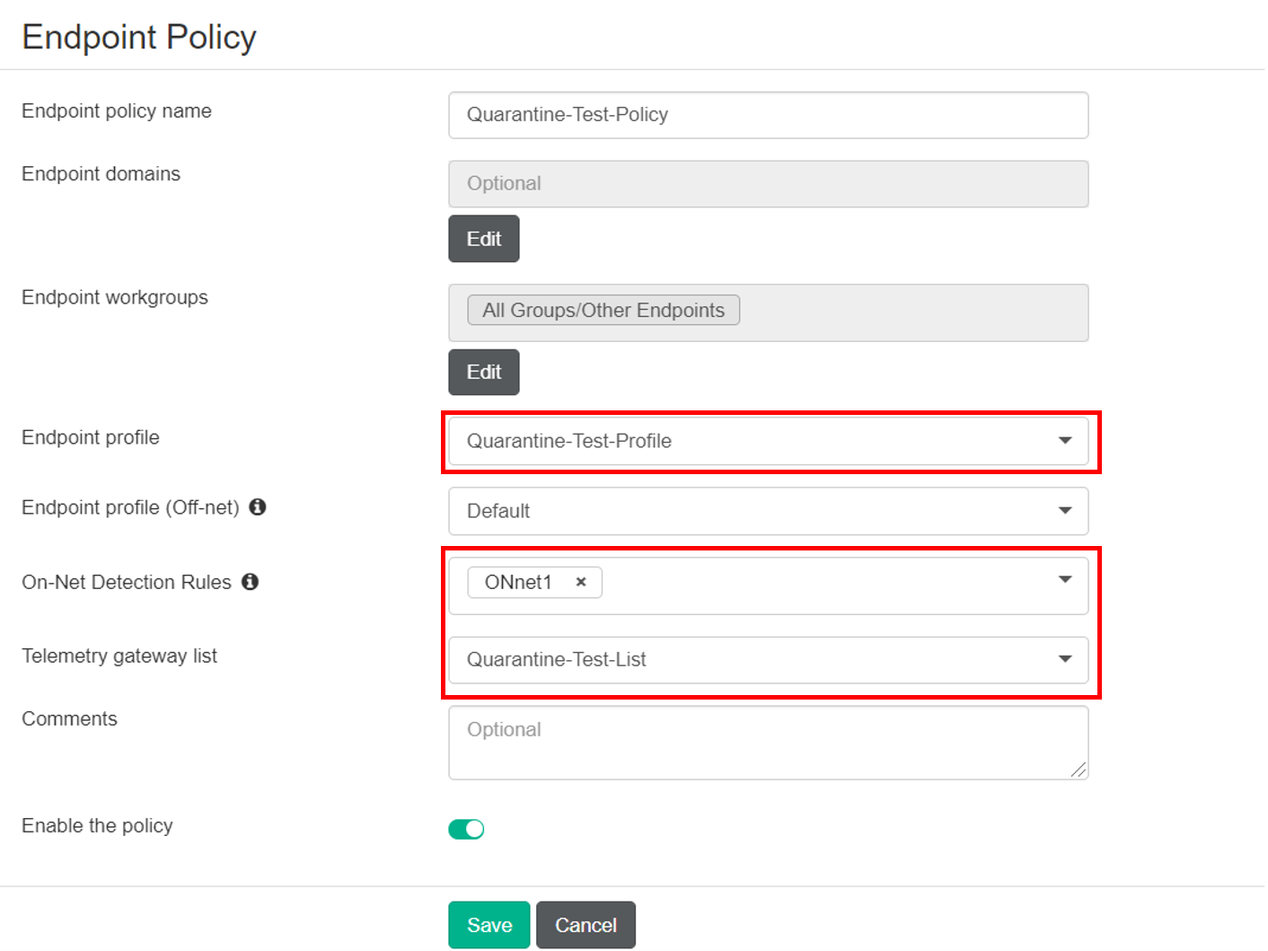Click the Comments label
The height and width of the screenshot is (951, 1268).
pyautogui.click(x=69, y=718)
